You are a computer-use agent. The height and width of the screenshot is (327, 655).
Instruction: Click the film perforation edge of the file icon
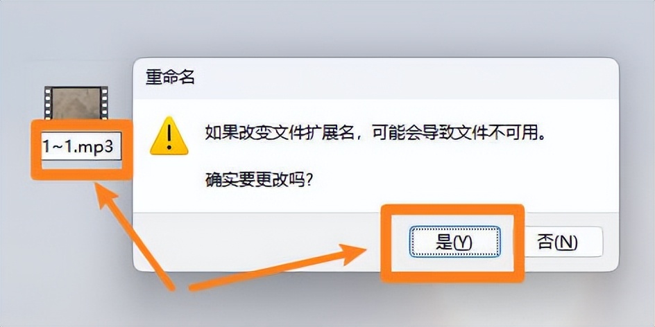[48, 103]
